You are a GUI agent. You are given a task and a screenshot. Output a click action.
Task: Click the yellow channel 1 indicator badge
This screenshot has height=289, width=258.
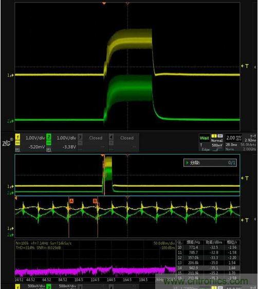17,137
